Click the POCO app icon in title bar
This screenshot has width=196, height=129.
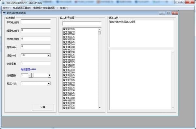pyautogui.click(x=3, y=3)
